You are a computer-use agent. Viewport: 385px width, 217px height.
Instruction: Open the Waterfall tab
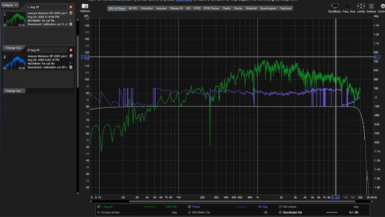(x=251, y=9)
